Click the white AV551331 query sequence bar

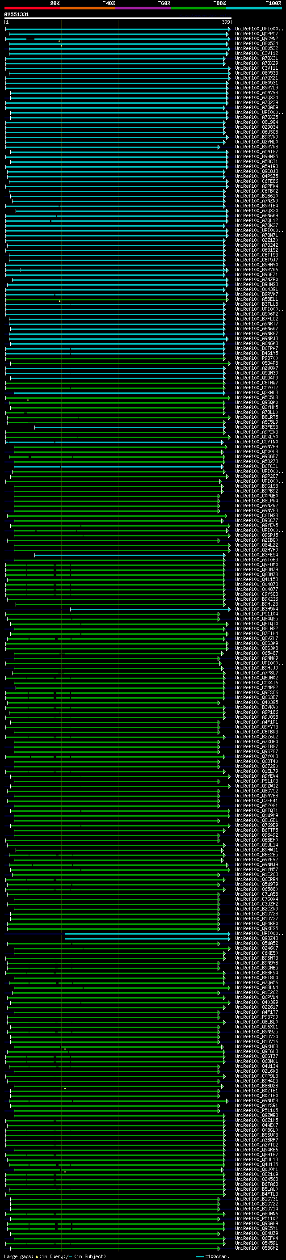pos(118,18)
